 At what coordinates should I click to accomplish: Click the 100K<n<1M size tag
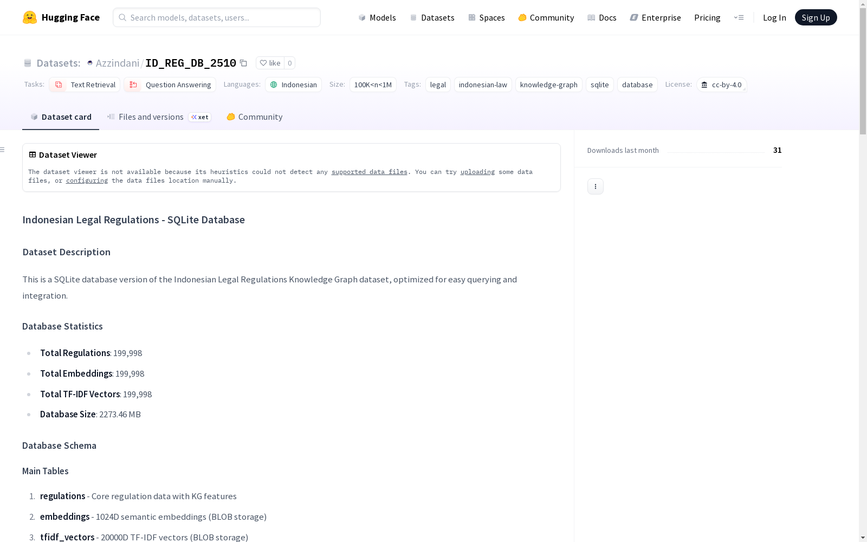373,85
